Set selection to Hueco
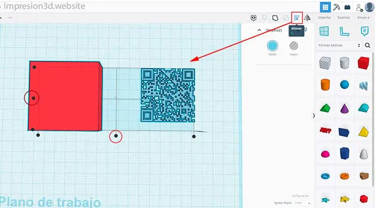The image size is (375, 208). point(293,46)
